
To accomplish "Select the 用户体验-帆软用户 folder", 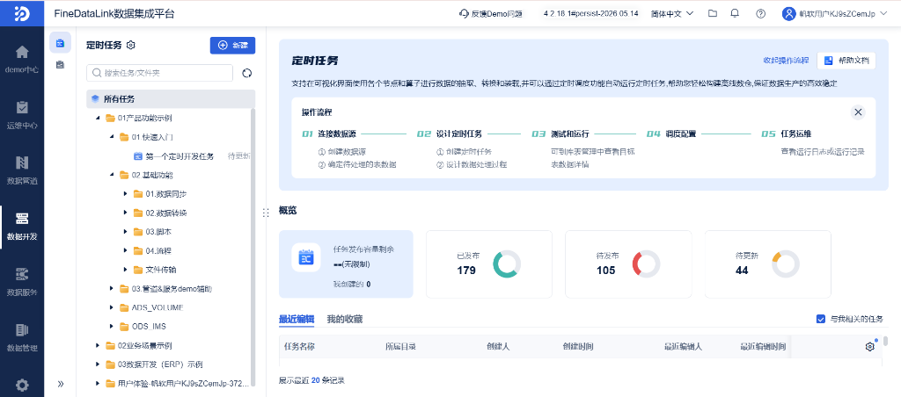I will pos(183,383).
